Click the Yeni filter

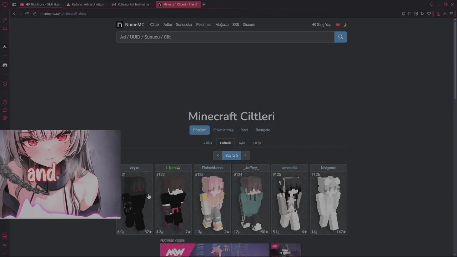[x=245, y=130]
